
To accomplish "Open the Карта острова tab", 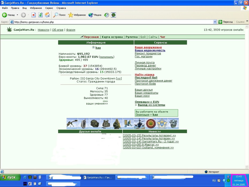I will [112, 37].
